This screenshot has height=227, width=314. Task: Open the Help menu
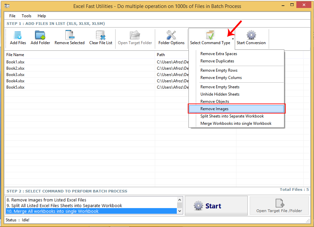click(42, 16)
